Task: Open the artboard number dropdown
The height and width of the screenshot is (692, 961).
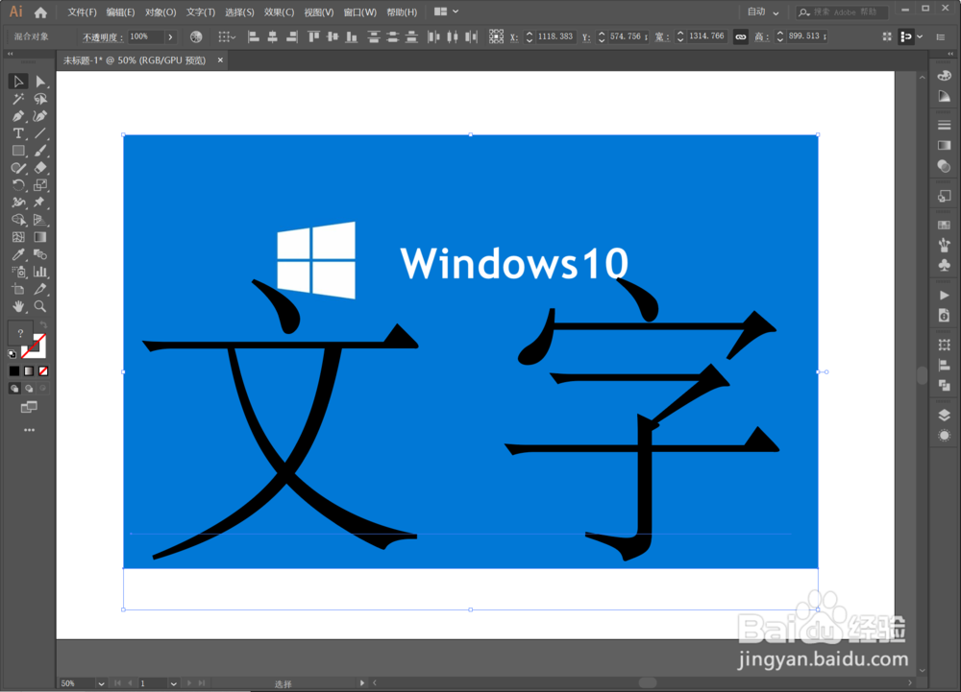Action: [173, 683]
